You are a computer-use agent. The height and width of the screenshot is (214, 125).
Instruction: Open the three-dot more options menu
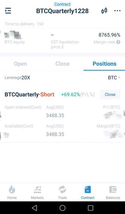117,11
